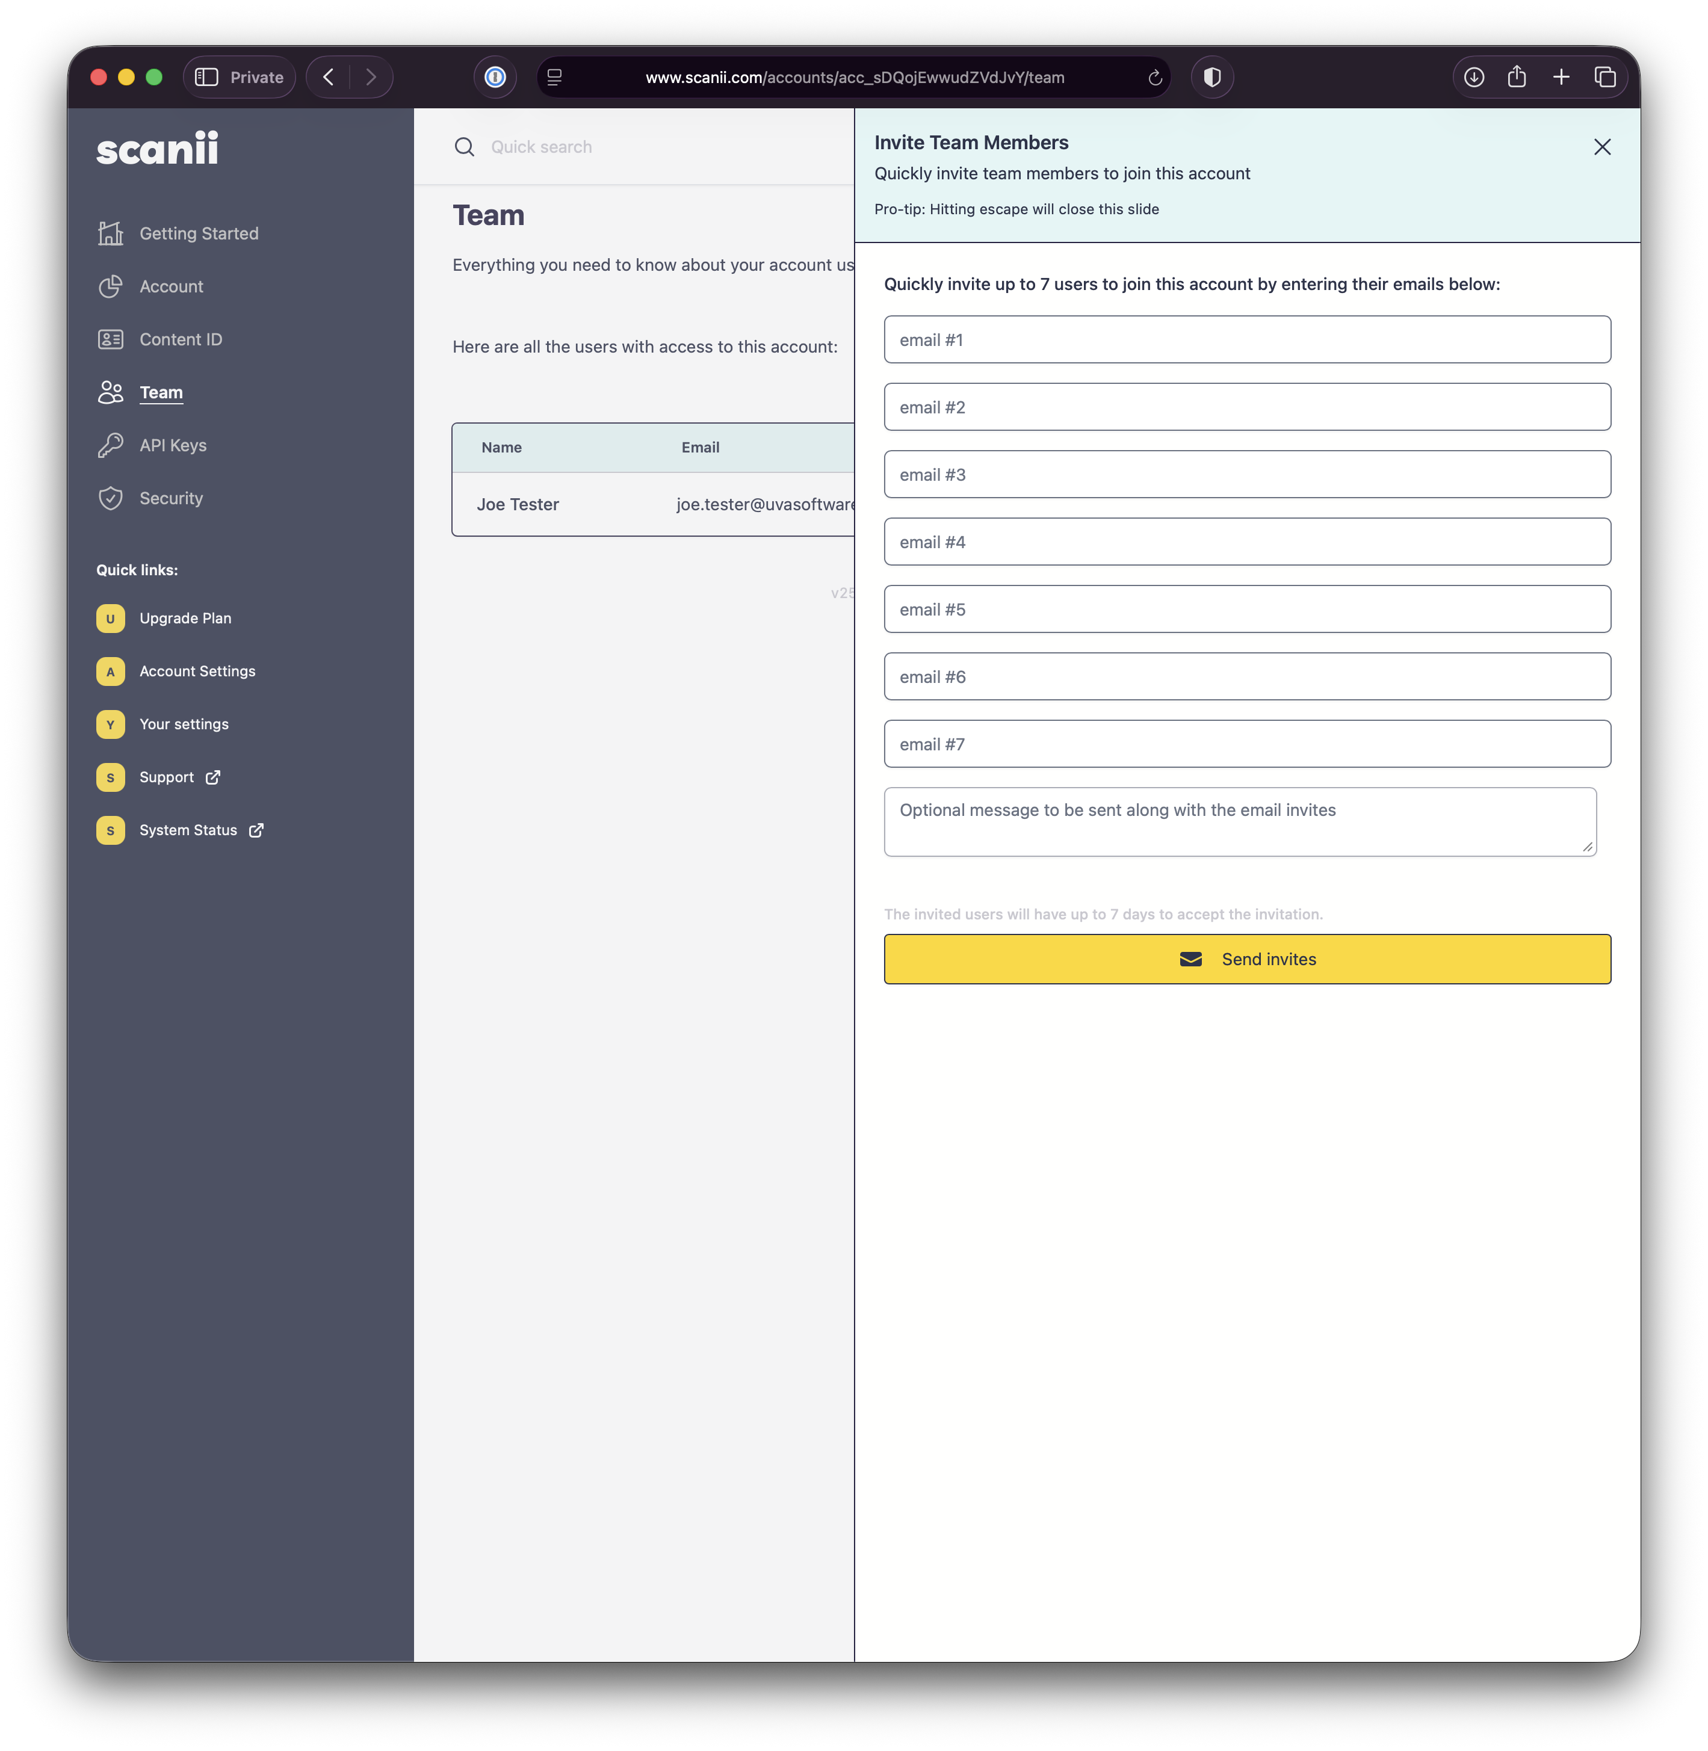
Task: Open the Upgrade Plan quick link
Action: [185, 618]
